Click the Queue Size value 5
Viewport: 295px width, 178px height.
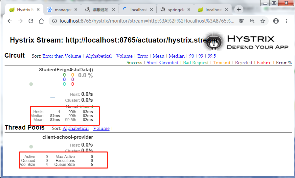point(92,165)
